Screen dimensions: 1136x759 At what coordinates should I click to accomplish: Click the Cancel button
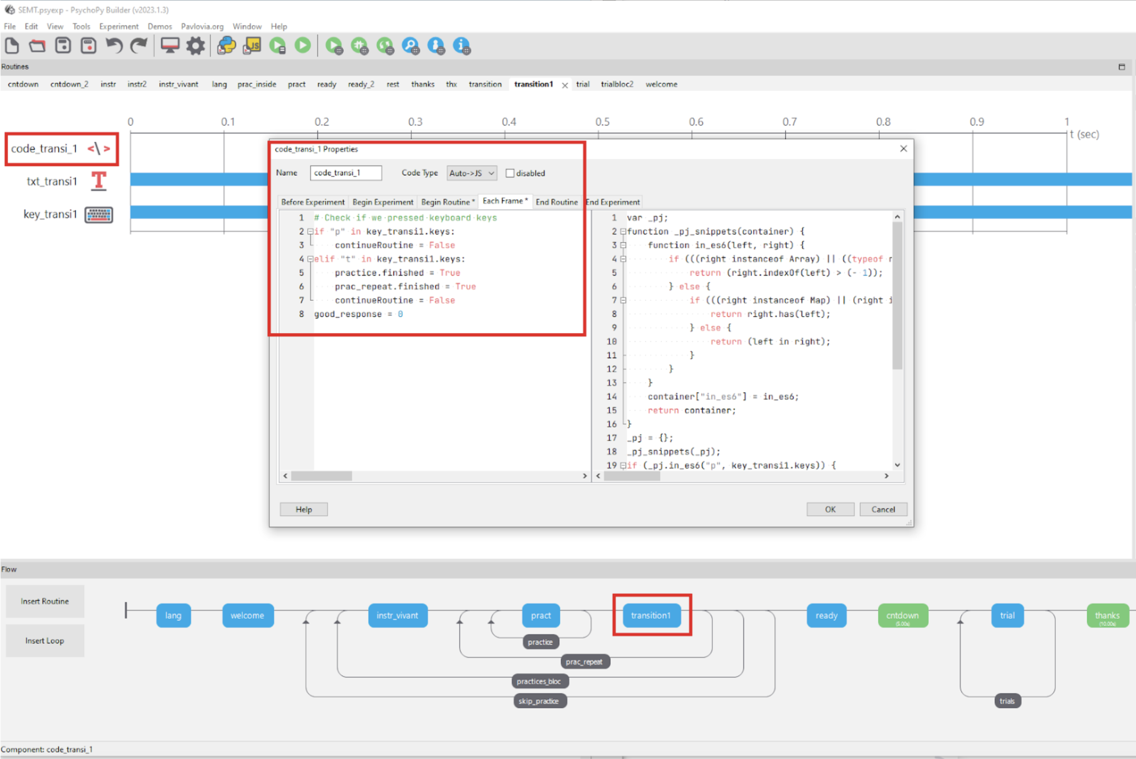click(x=883, y=509)
